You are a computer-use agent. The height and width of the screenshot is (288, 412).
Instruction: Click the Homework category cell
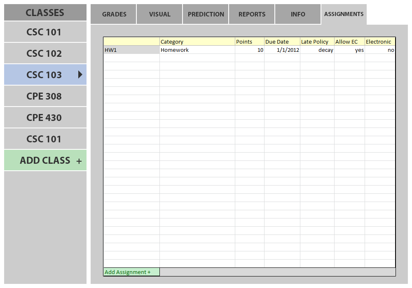point(197,50)
